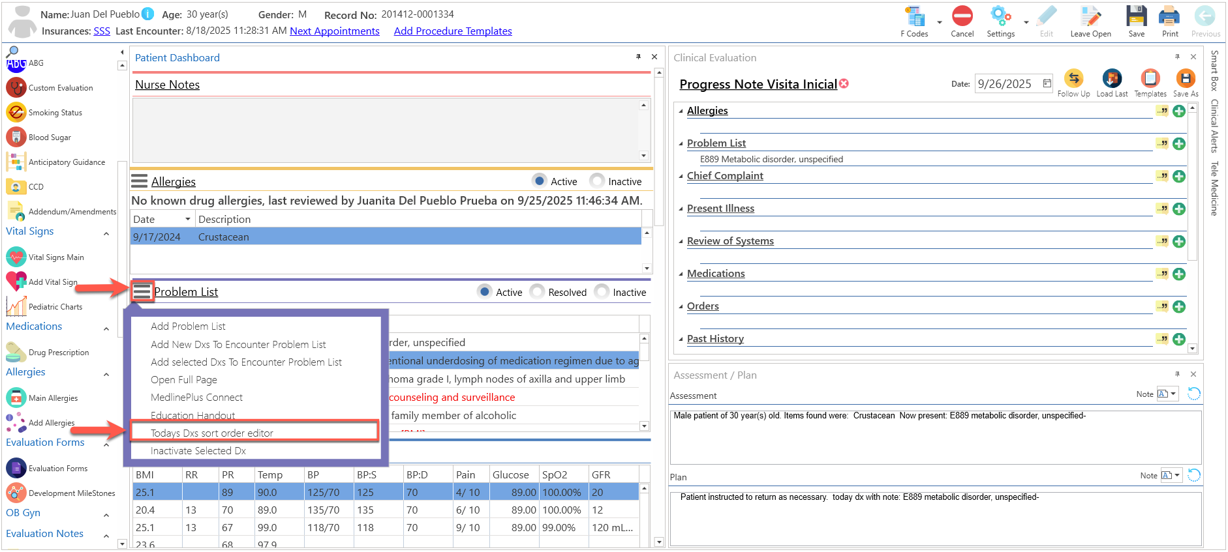Open the date picker calendar dropdown
The height and width of the screenshot is (552, 1228).
(1047, 83)
